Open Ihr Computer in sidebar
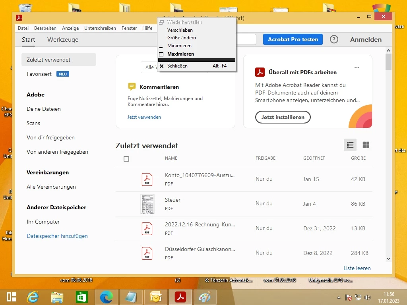This screenshot has width=407, height=305. click(43, 222)
